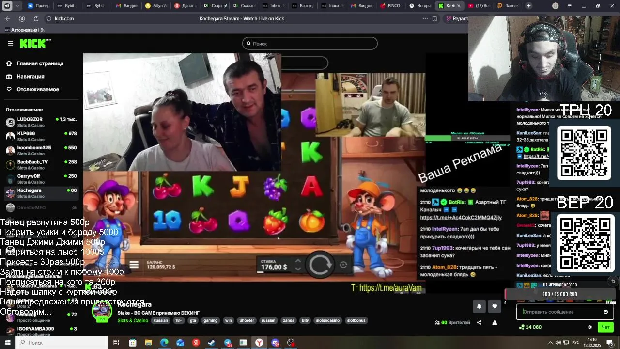Switch to Altyn browser tab
The height and width of the screenshot is (349, 620).
click(156, 6)
